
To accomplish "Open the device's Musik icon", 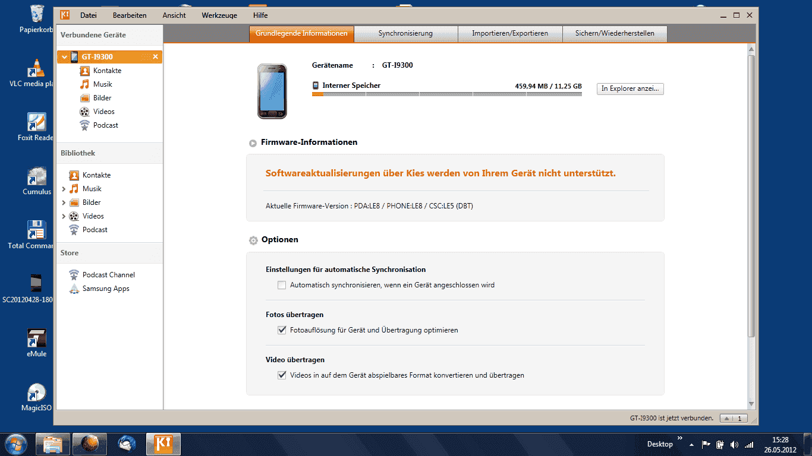I will (84, 84).
